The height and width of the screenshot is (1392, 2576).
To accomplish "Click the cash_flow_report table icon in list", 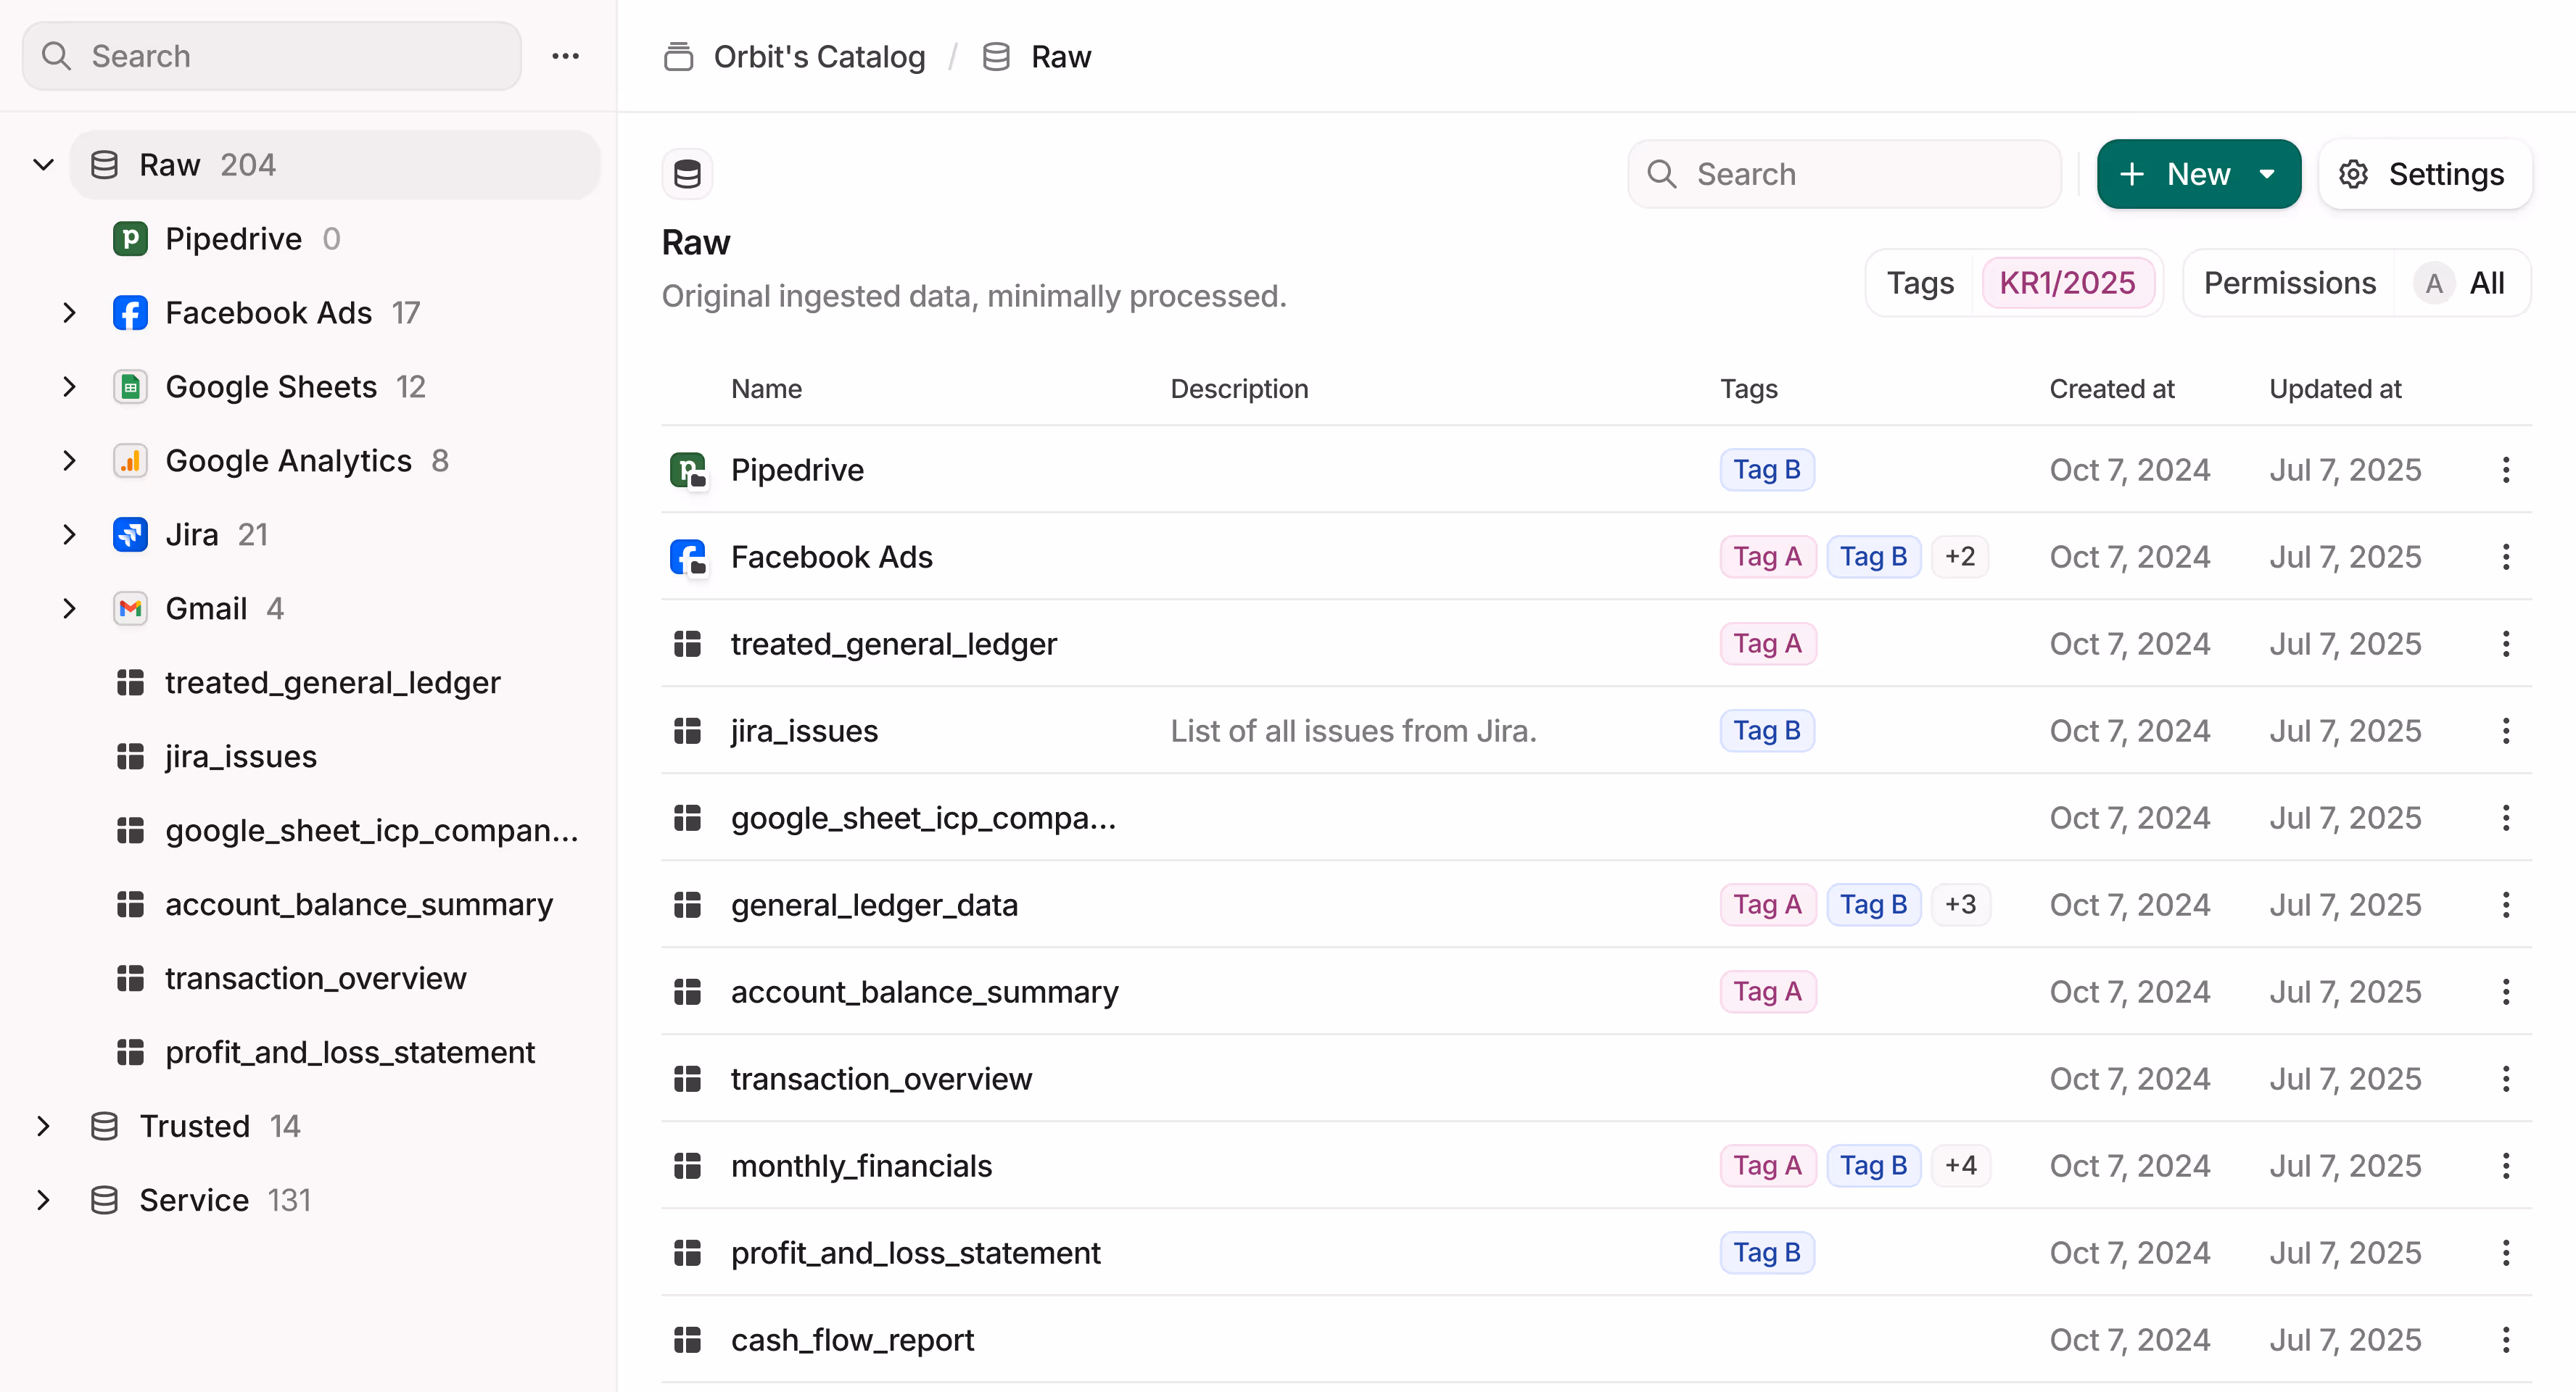I will point(688,1340).
